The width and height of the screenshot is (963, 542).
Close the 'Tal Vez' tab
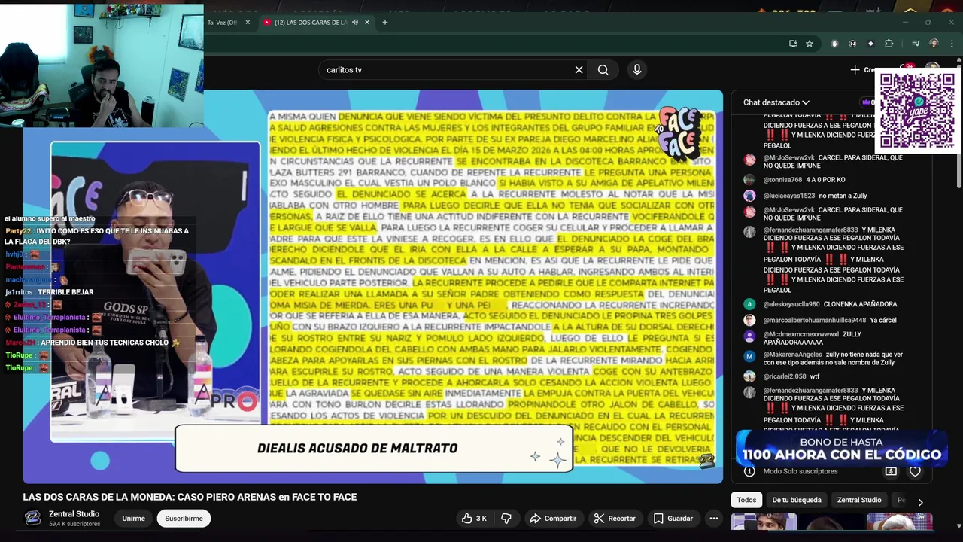pos(248,23)
